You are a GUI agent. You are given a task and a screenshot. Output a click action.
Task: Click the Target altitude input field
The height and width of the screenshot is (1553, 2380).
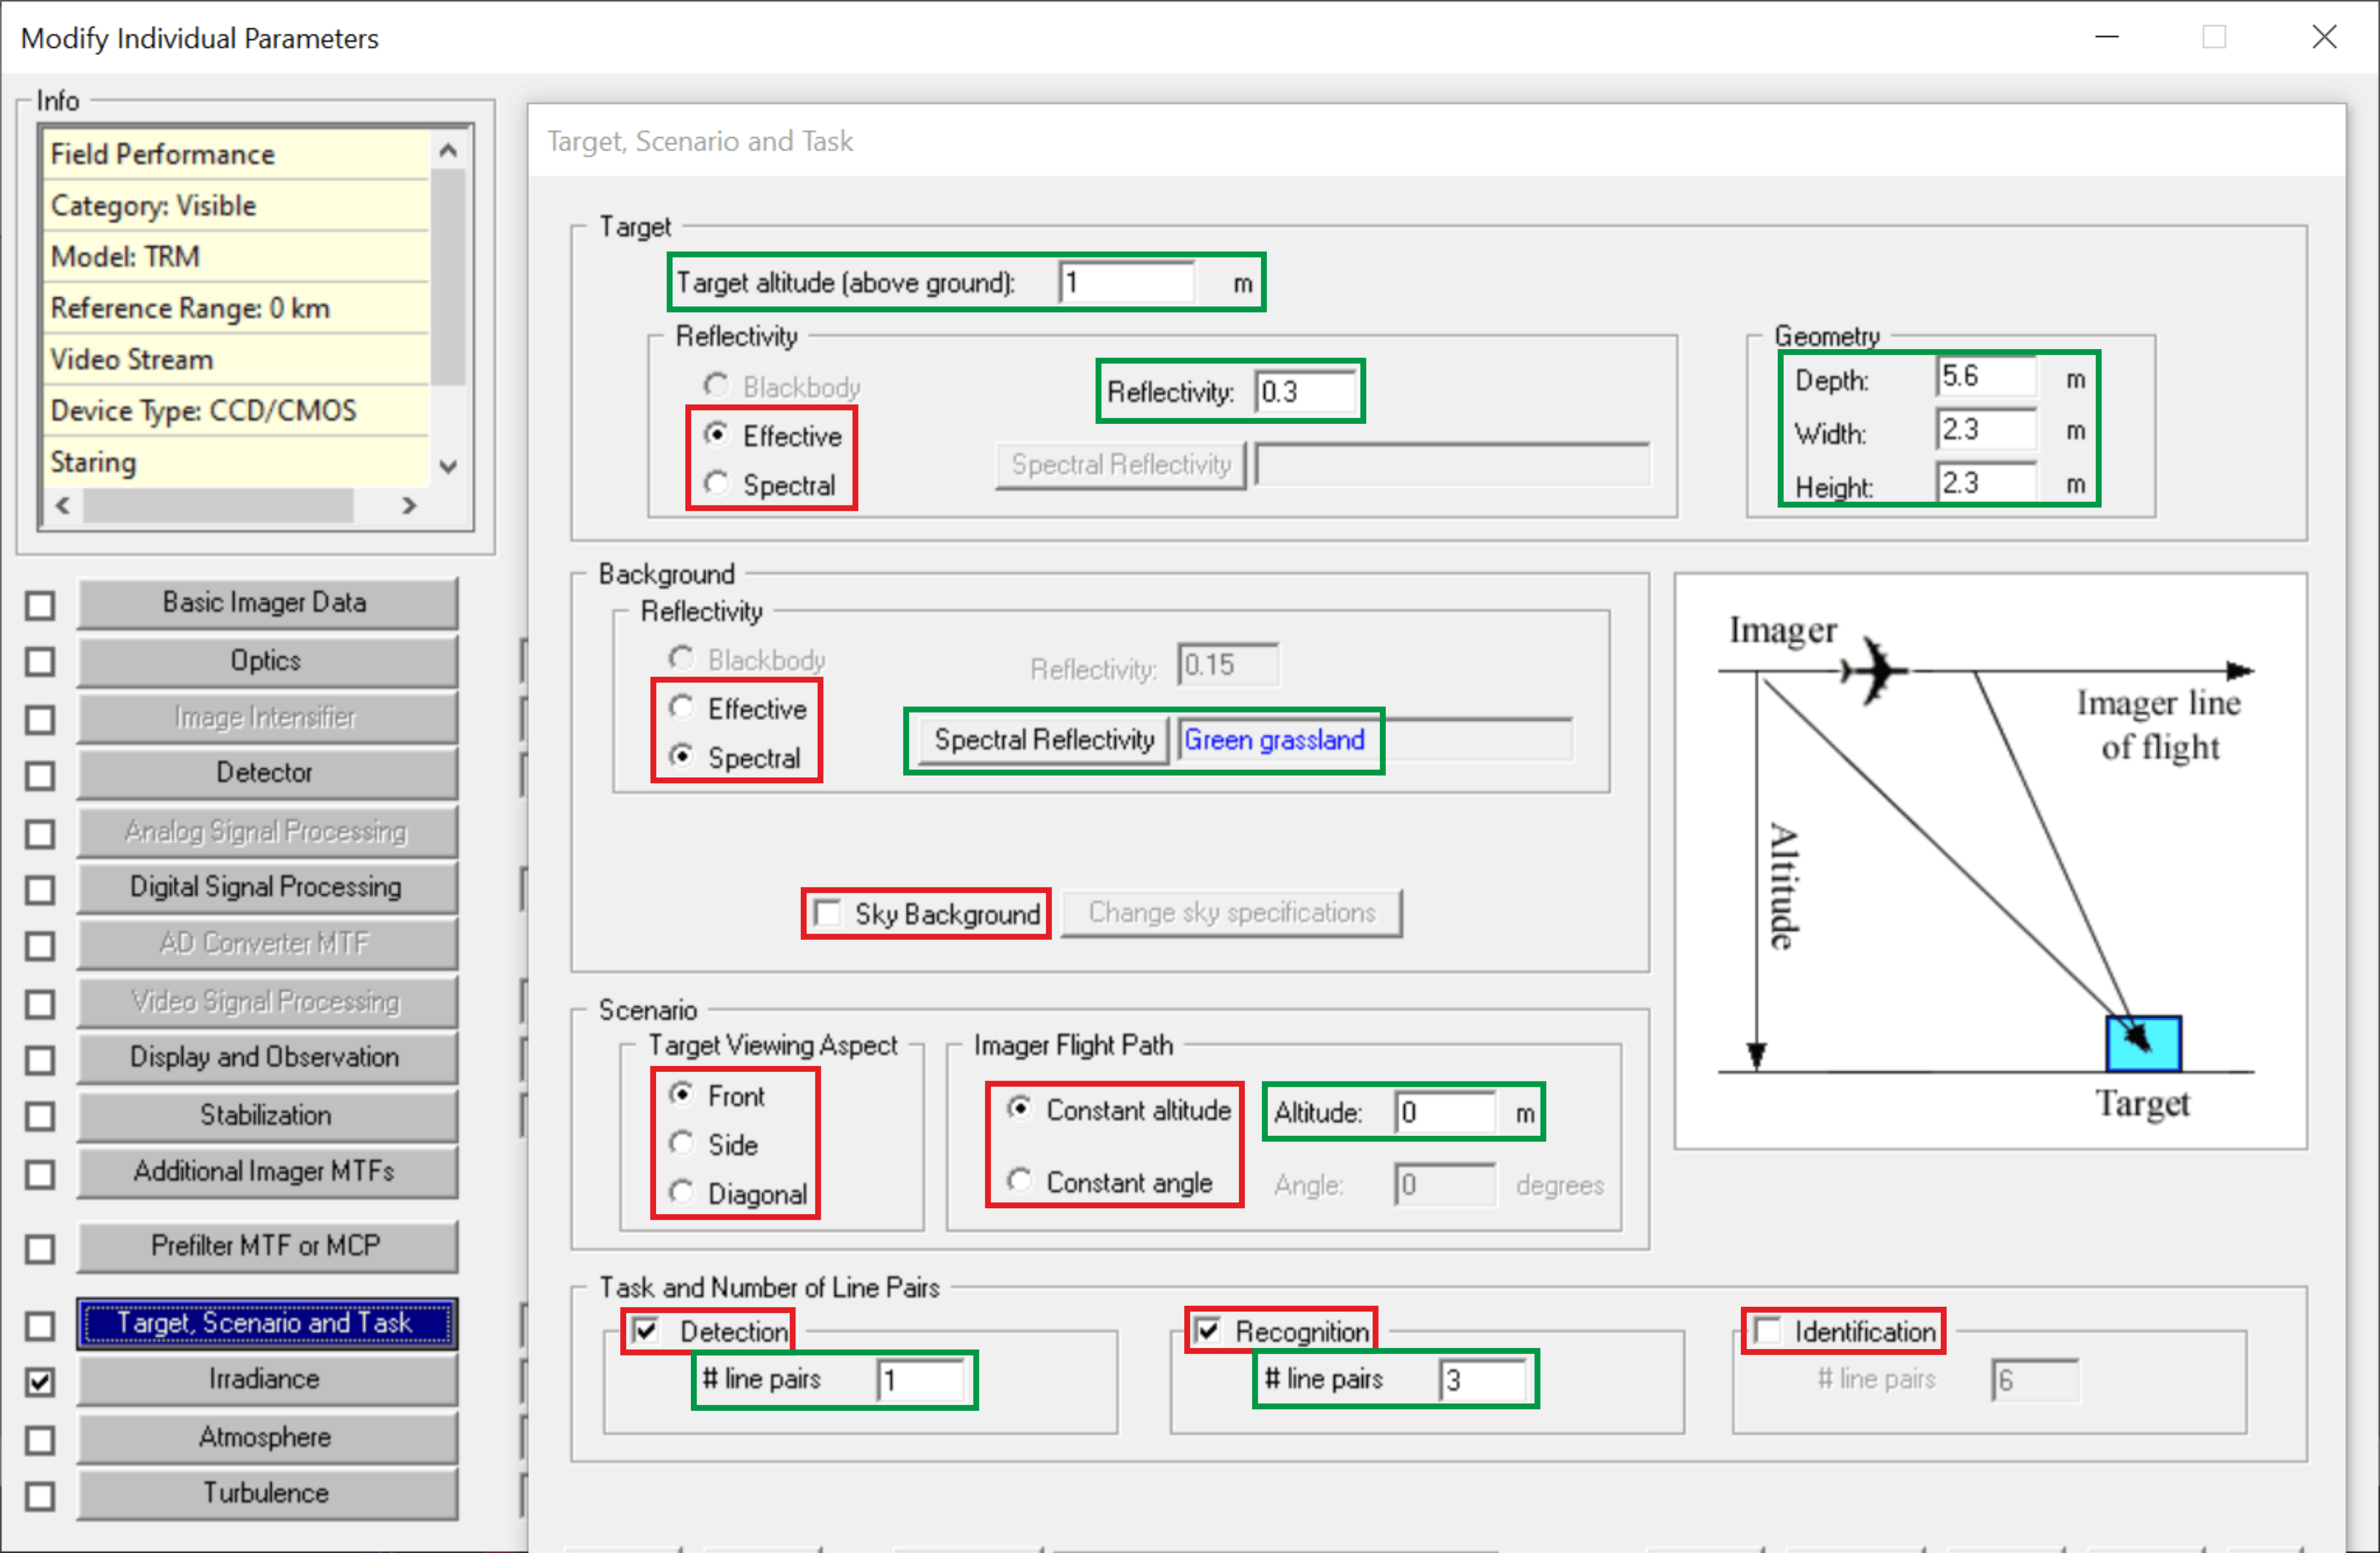(x=1128, y=283)
